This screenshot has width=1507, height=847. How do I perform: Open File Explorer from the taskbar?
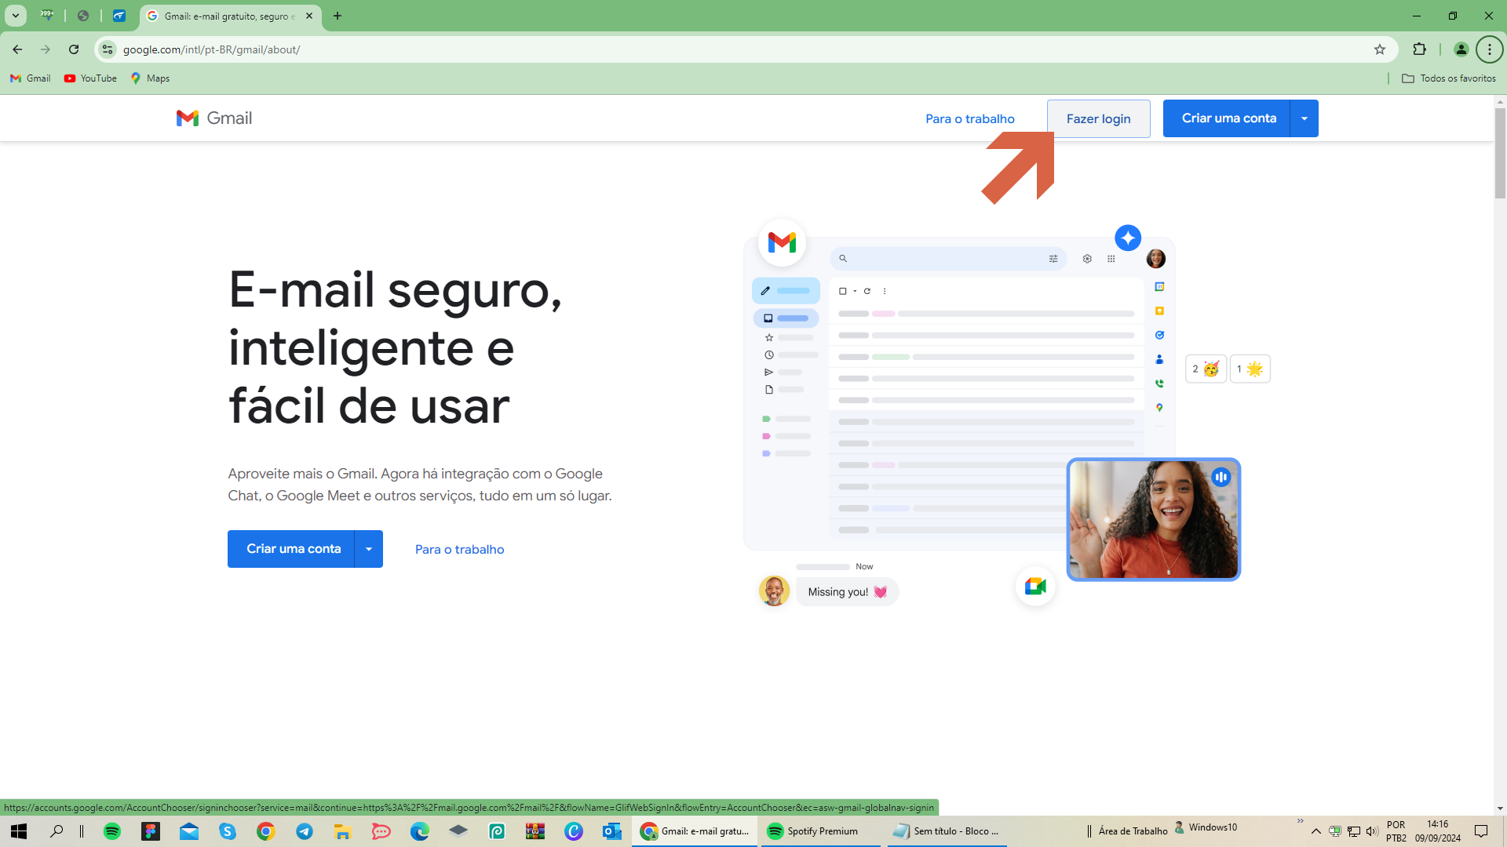(342, 831)
